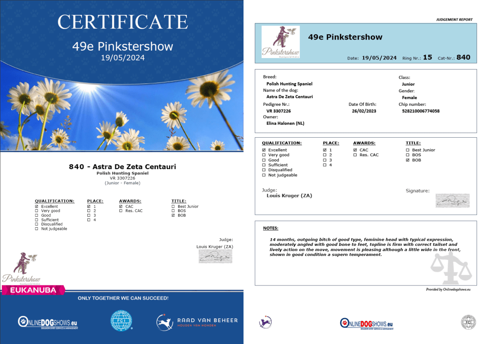
Task: Click the 'Only together we can succeed!' banner text
Action: coord(122,298)
